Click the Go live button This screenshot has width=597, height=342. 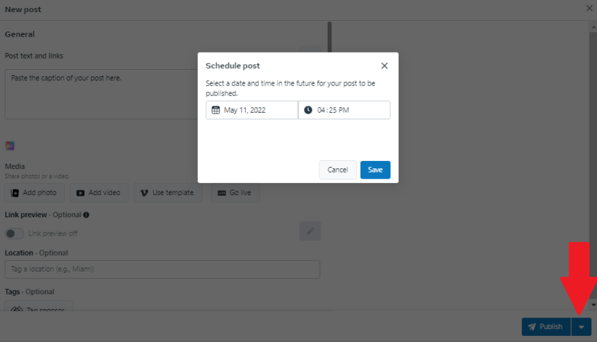(x=235, y=193)
